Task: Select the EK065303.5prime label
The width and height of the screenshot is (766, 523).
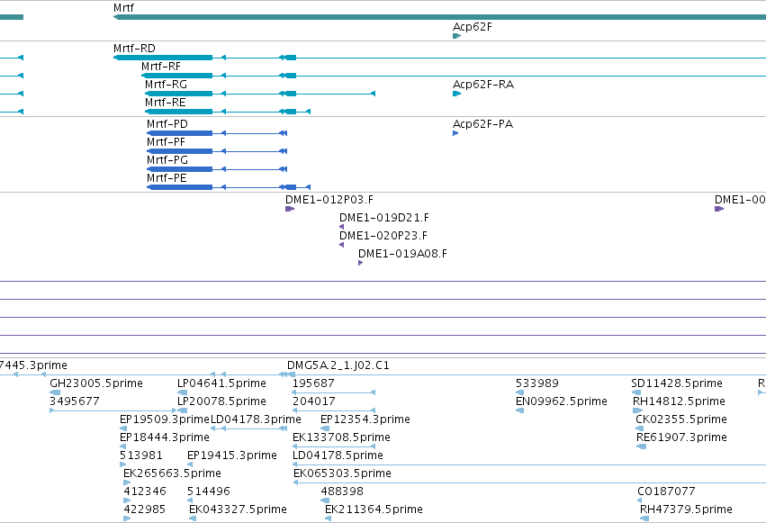Action: [342, 473]
